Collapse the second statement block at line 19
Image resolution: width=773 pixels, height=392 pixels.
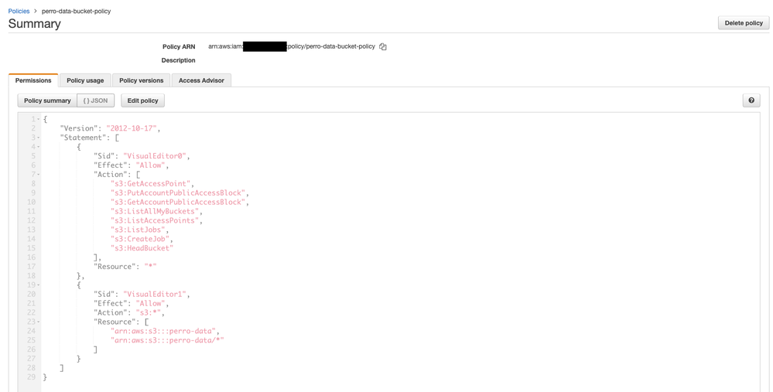pos(39,285)
